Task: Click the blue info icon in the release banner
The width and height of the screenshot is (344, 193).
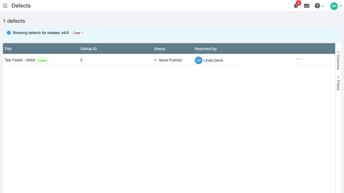Action: coord(9,32)
